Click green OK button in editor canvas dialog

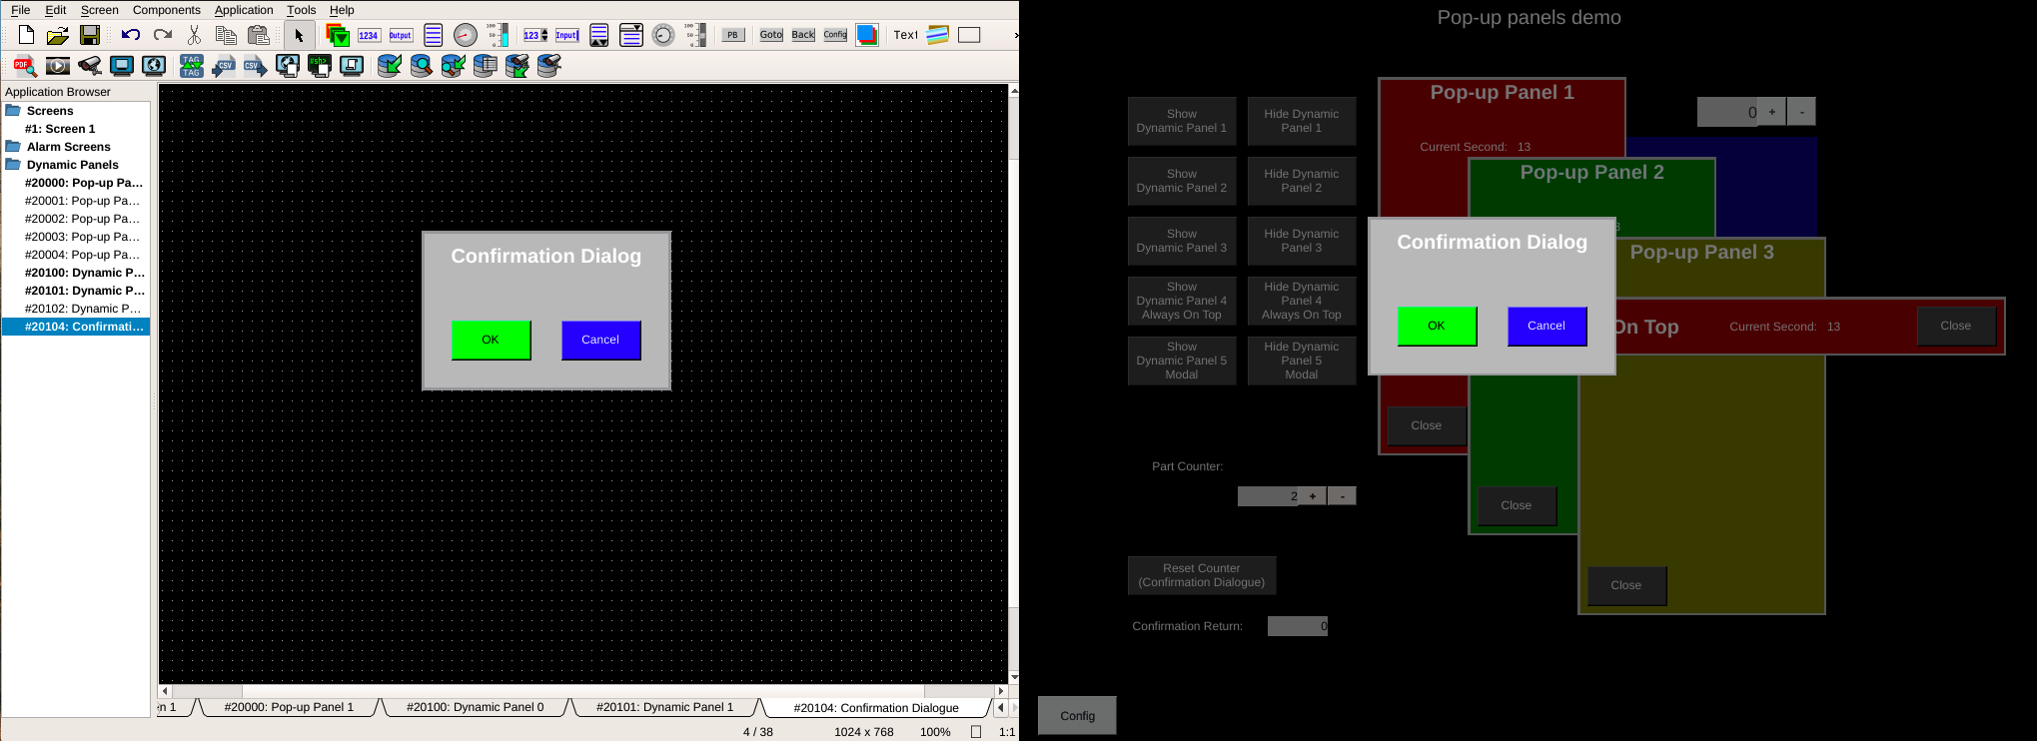[491, 340]
